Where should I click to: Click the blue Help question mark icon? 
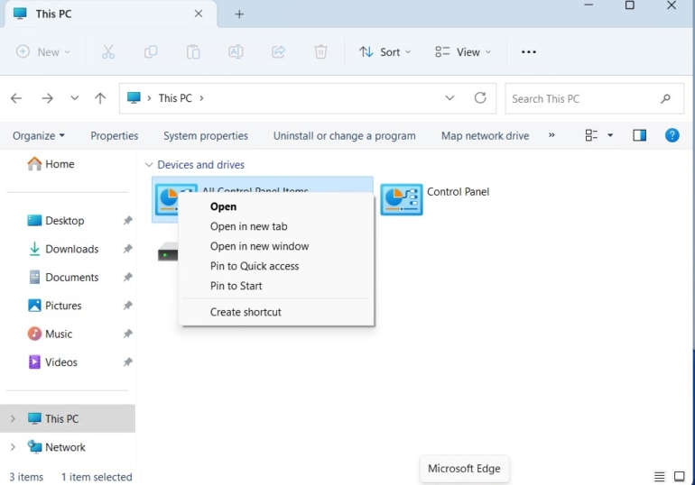pyautogui.click(x=672, y=135)
